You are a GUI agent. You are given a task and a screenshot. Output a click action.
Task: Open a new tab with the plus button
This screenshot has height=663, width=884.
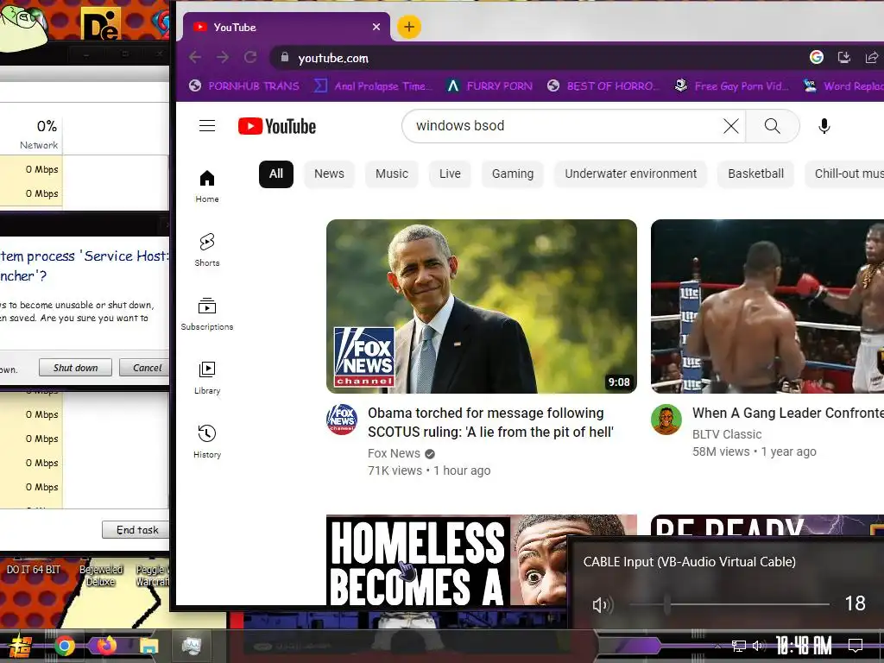tap(408, 27)
